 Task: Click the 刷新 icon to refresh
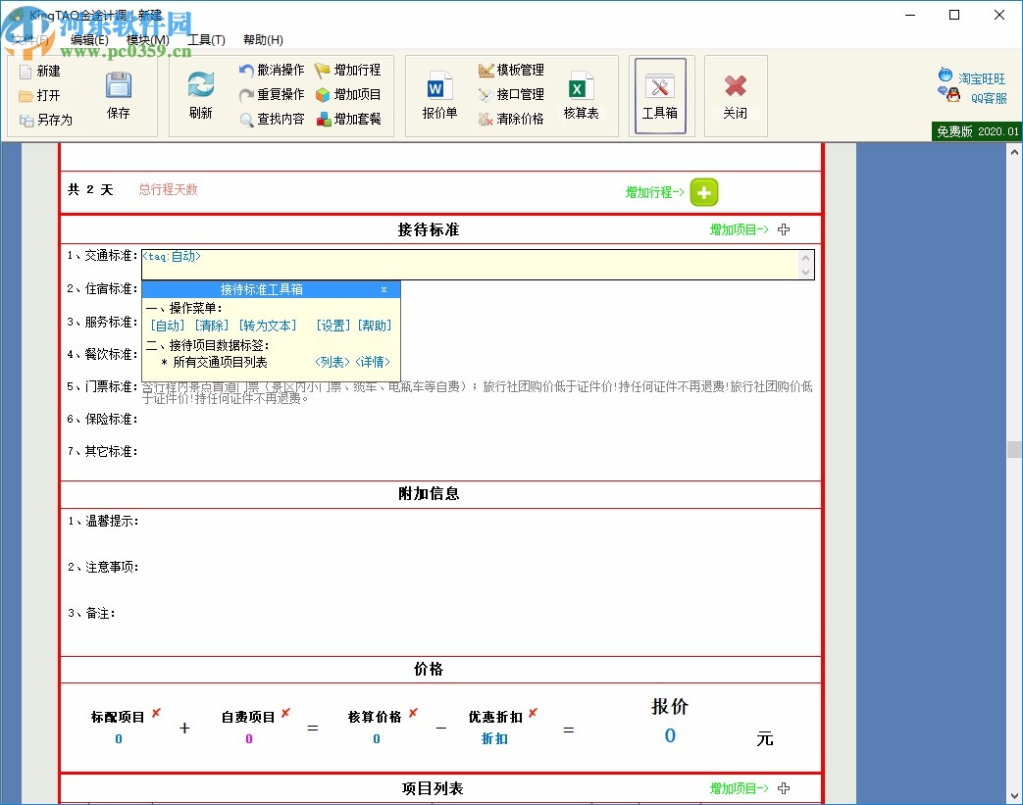point(199,95)
